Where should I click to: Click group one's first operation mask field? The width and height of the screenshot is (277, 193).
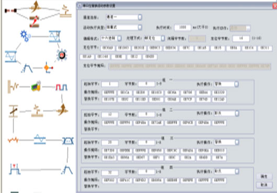tap(109, 93)
